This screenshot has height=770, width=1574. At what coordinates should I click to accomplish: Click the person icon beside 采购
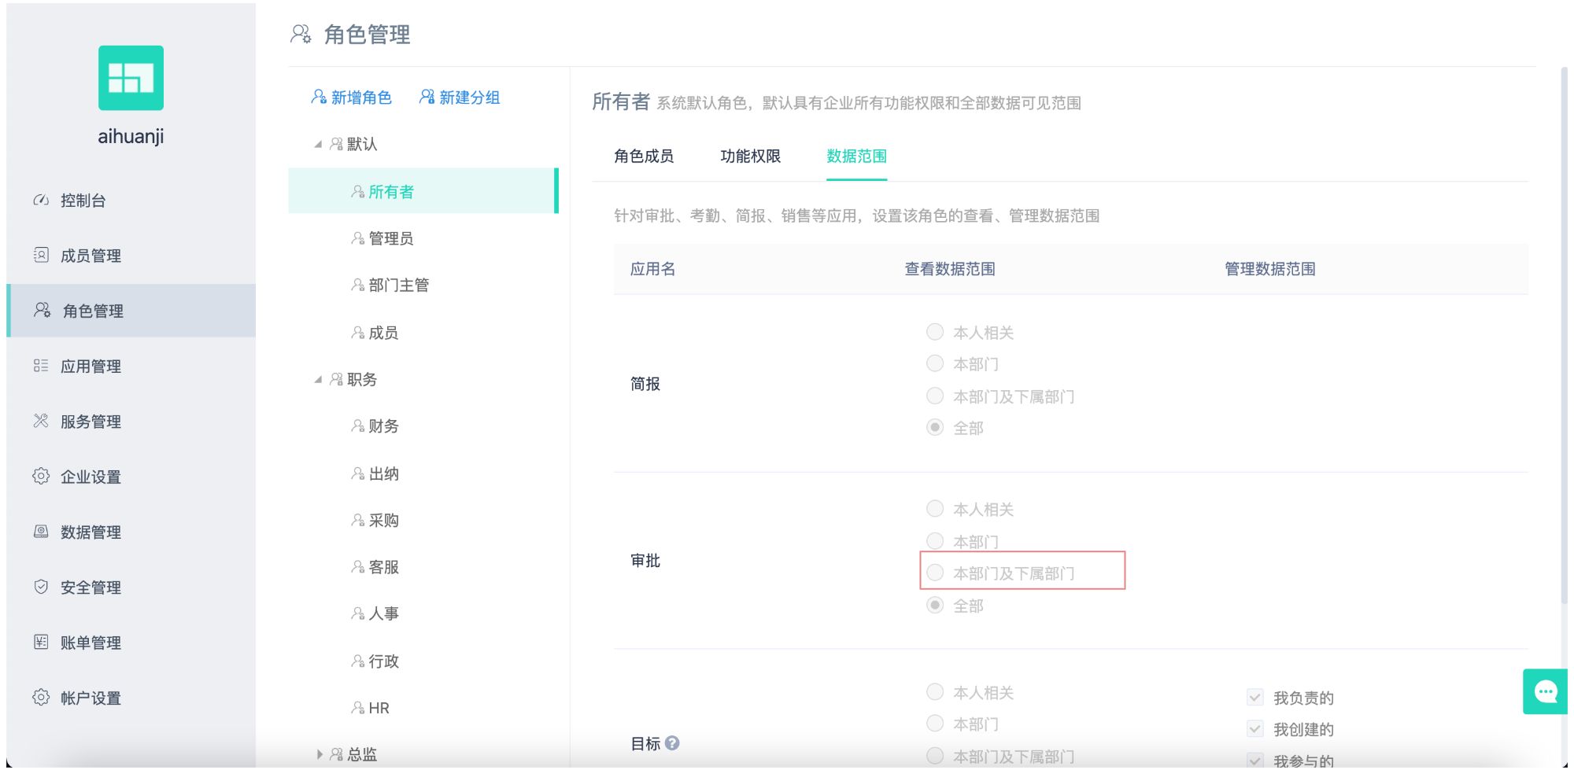point(358,520)
